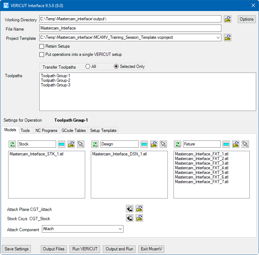
Task: Click the Fixture refresh icon
Action: [177, 144]
